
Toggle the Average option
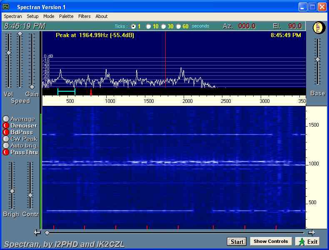[6, 119]
